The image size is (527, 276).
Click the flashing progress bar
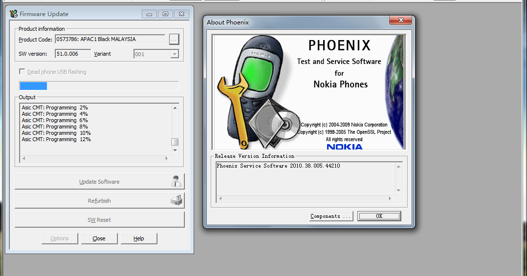[x=99, y=86]
